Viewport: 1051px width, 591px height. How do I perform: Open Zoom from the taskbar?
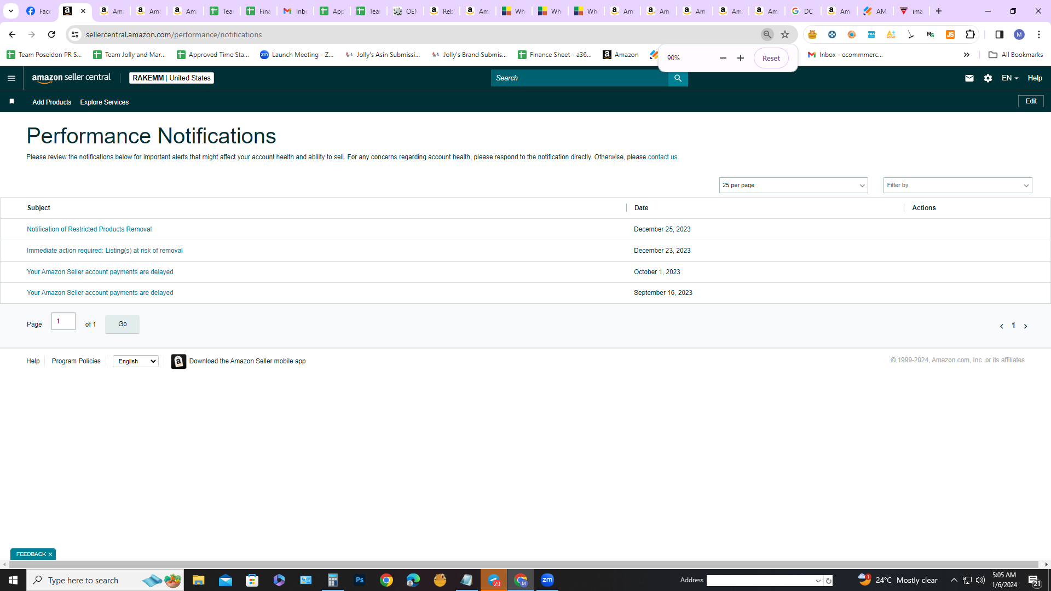(547, 580)
